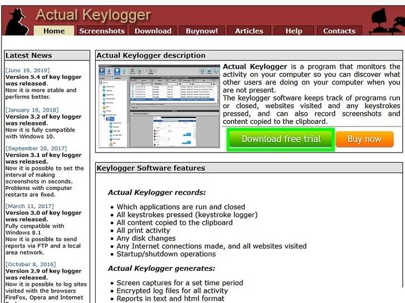Click 'Startup/shutdown operations' item
The width and height of the screenshot is (405, 303).
pyautogui.click(x=166, y=254)
